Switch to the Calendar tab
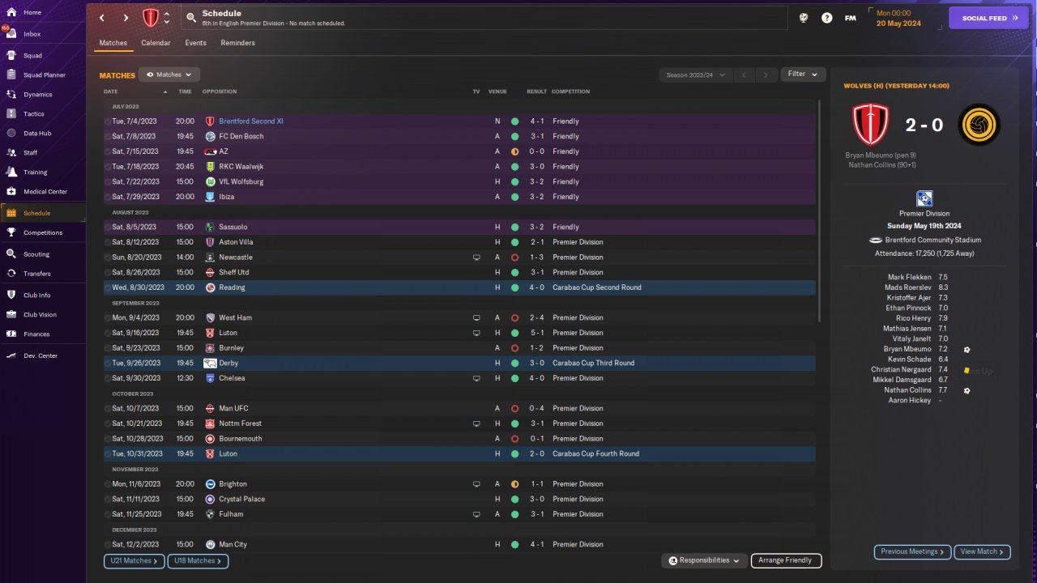1037x583 pixels. coord(156,43)
